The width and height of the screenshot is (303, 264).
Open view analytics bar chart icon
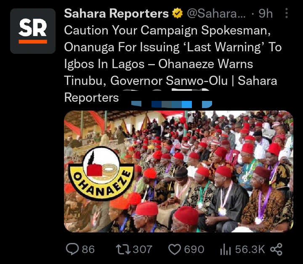(226, 249)
